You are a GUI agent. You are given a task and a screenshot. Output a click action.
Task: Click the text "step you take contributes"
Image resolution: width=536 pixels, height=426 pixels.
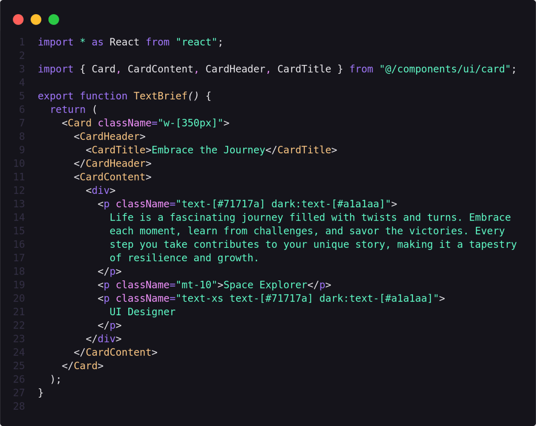(184, 244)
